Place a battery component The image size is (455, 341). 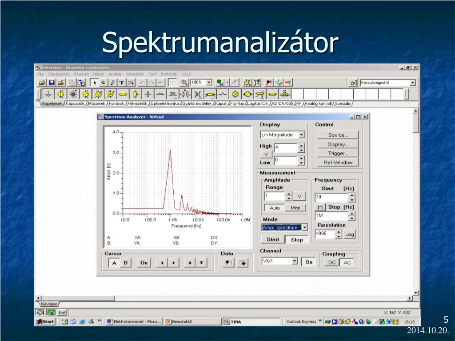[x=73, y=94]
